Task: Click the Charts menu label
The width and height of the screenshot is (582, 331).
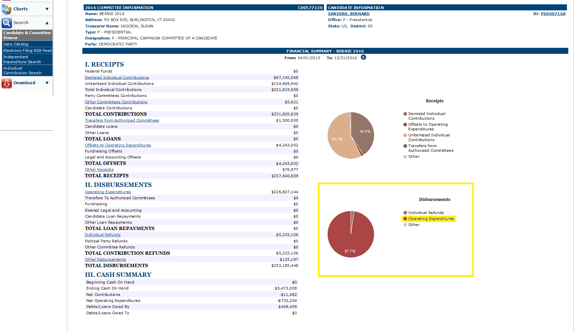Action: [x=20, y=9]
